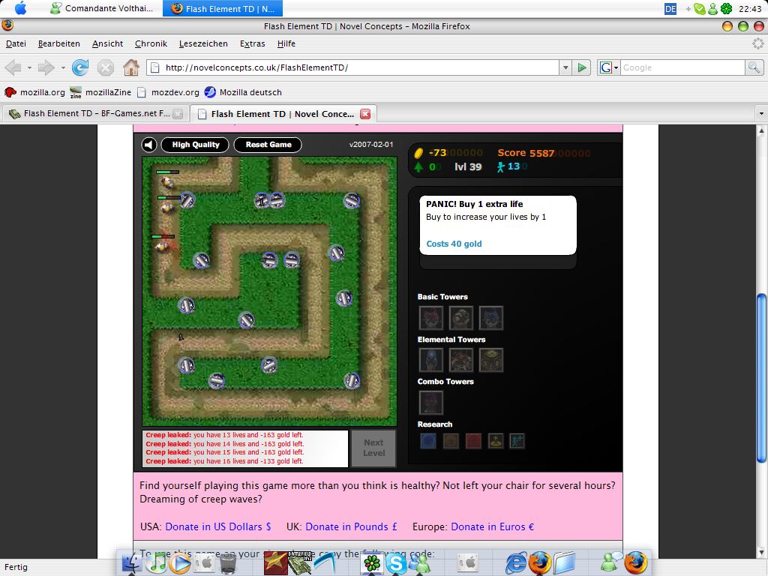The height and width of the screenshot is (576, 768).
Task: Start the Next Level
Action: coord(373,448)
